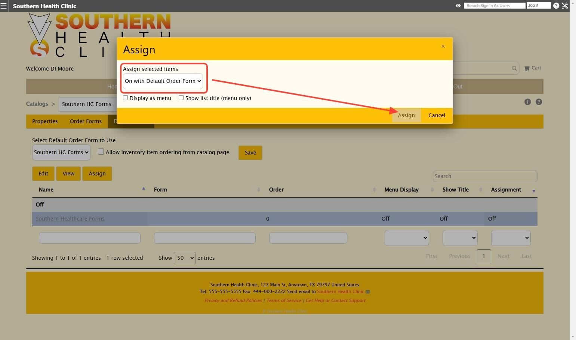Image resolution: width=576 pixels, height=340 pixels.
Task: Enable Display as menu checkbox
Action: (x=126, y=98)
